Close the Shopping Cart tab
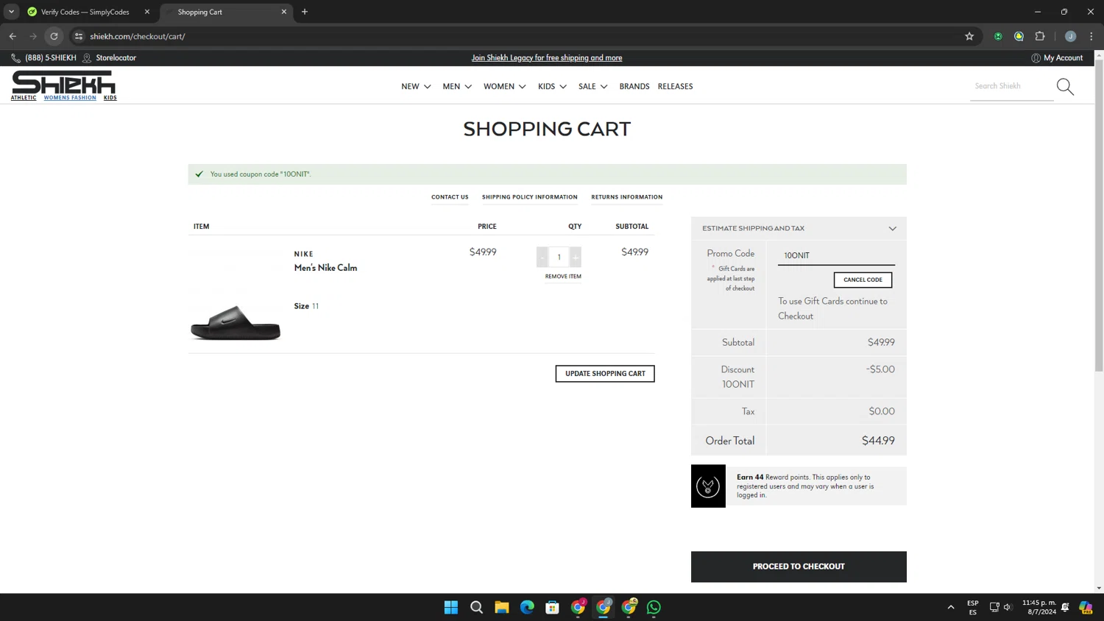Viewport: 1104px width, 621px height. 283,12
